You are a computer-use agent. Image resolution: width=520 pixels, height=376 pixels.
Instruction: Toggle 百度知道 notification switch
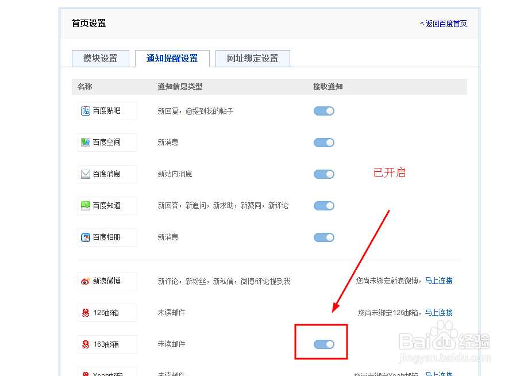click(324, 206)
